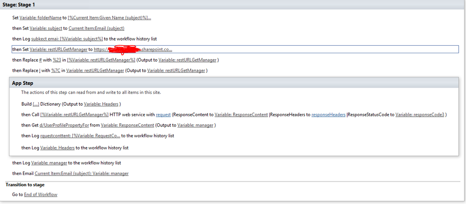The image size is (466, 204).
Task: Open the rquestconttent log message
Action: pos(80,135)
